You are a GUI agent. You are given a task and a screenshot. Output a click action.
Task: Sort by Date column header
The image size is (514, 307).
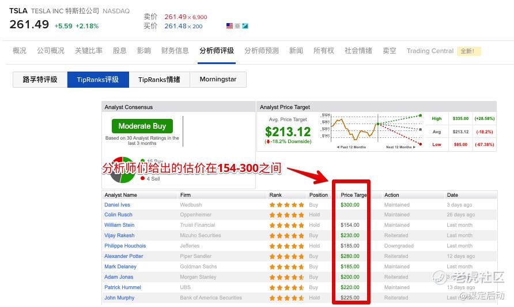point(452,195)
